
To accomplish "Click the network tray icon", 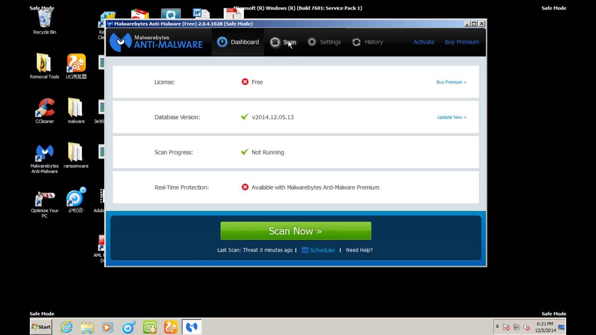I will click(x=516, y=327).
